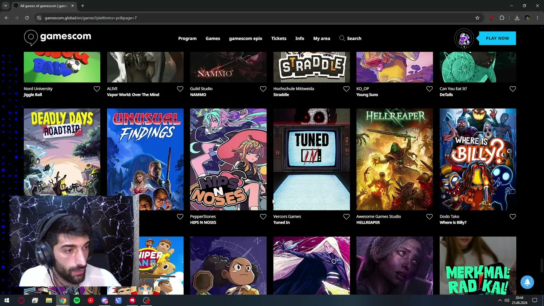Favorite Young Suns with the heart icon

pos(429,89)
